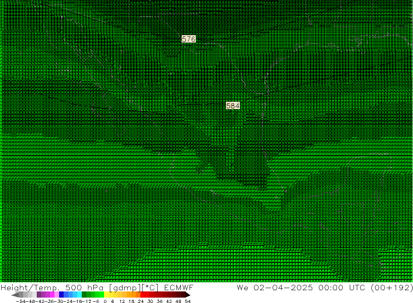Click the 54 legend scale value
413x303 pixels.
(x=188, y=301)
